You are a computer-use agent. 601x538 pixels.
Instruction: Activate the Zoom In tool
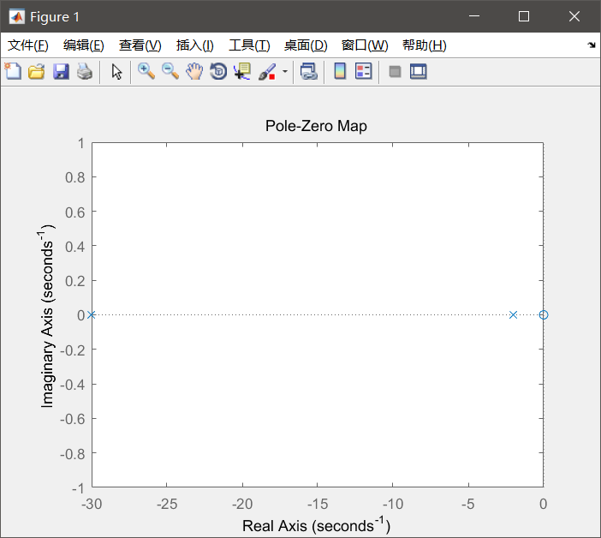146,71
